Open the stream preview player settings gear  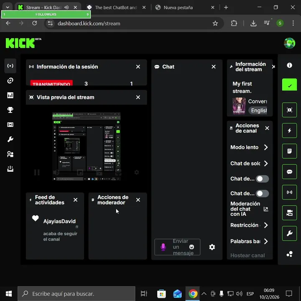click(x=136, y=172)
